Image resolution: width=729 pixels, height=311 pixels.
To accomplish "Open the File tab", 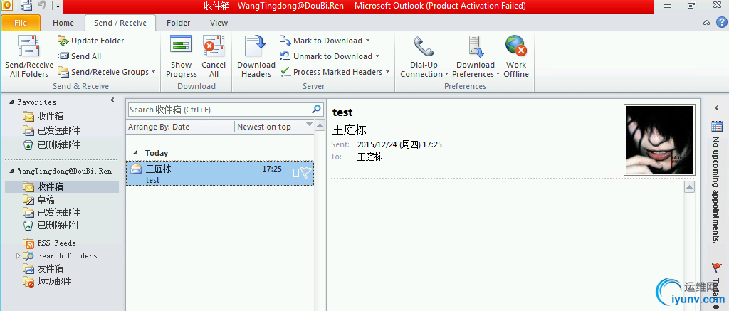I will click(x=21, y=23).
